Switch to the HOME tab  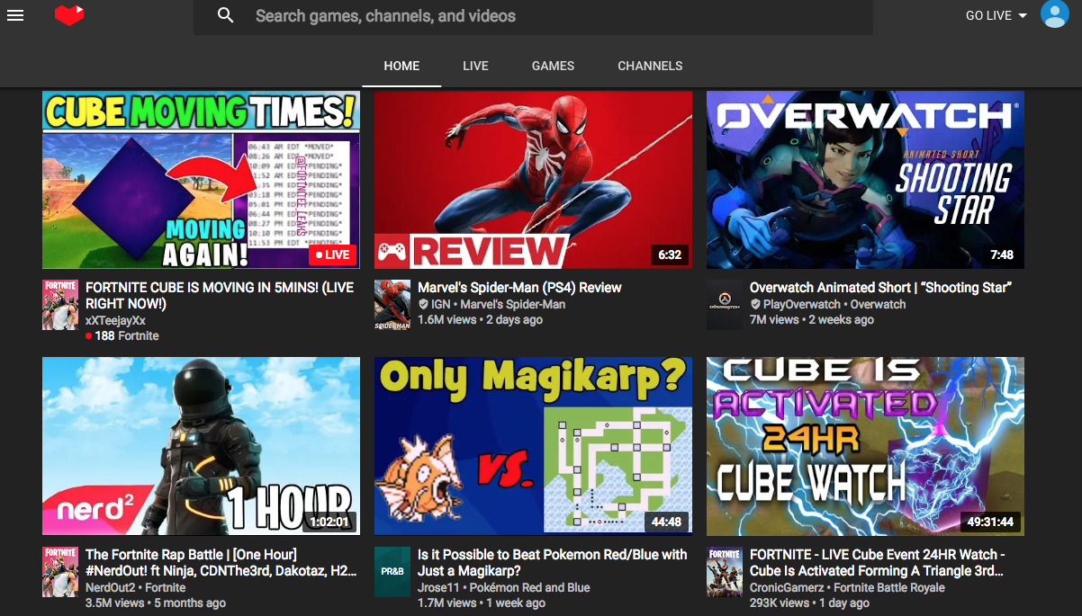401,66
